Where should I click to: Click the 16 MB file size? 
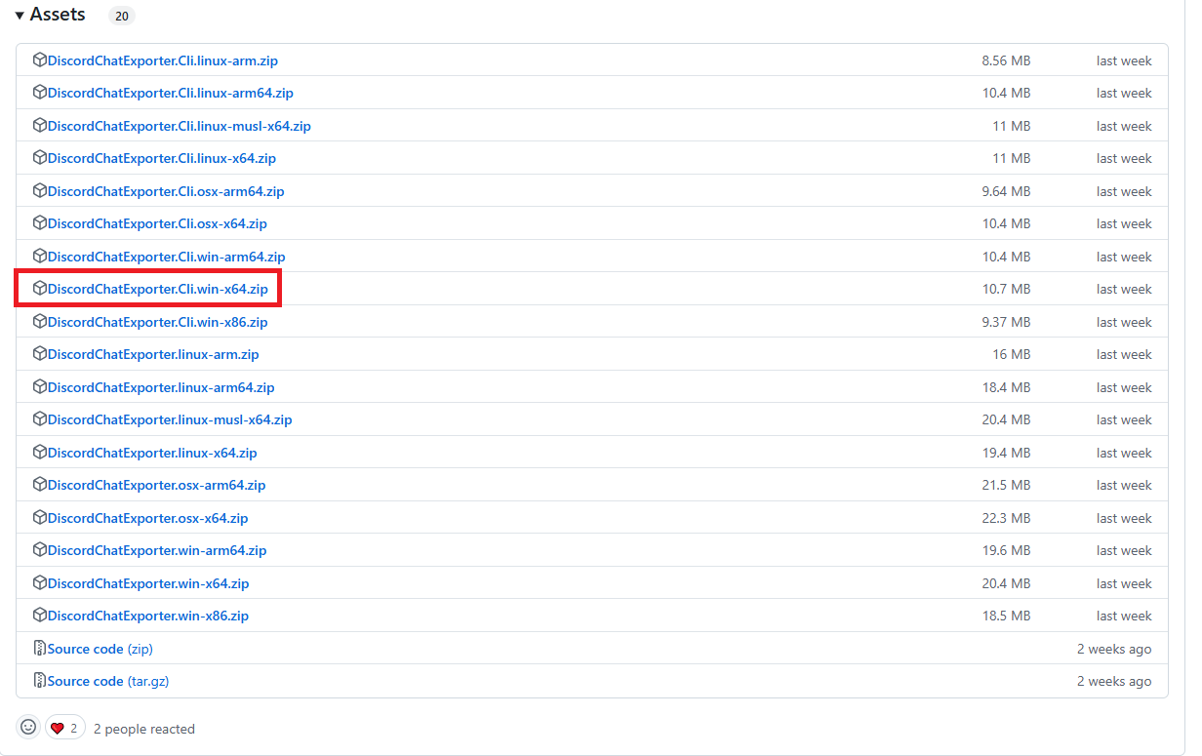(1012, 354)
